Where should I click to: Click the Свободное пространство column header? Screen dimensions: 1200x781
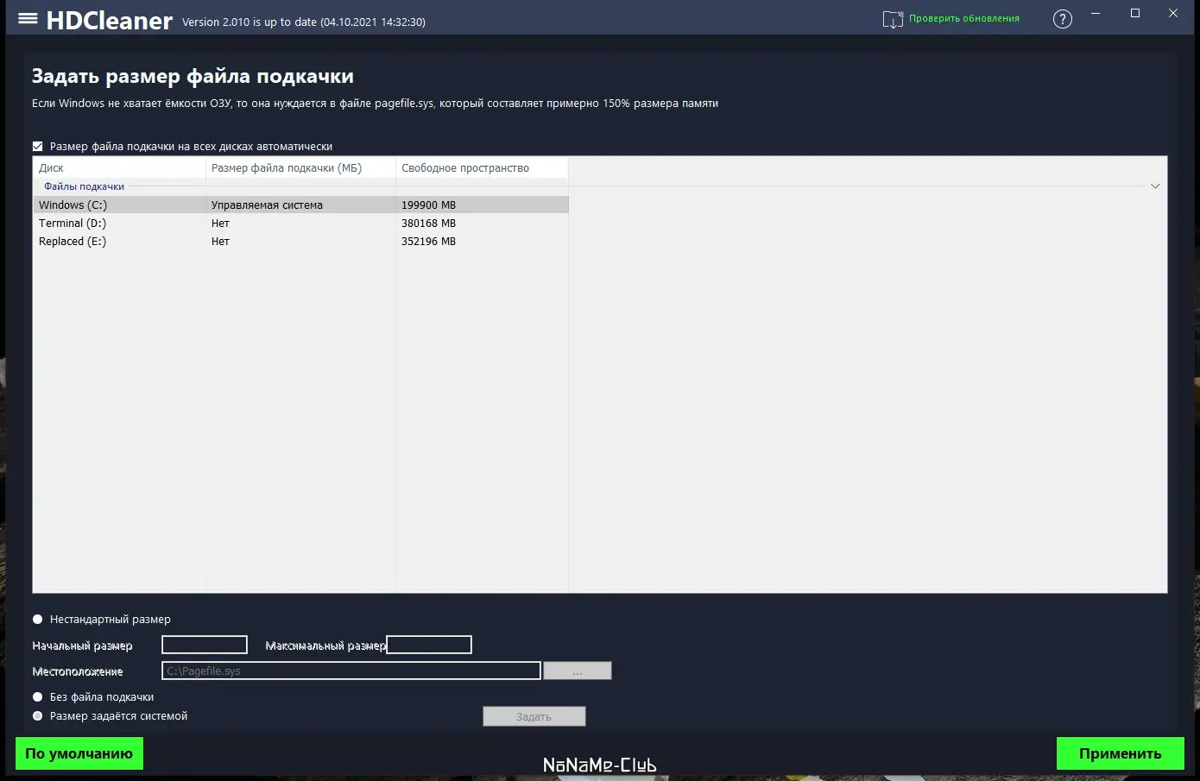(482, 168)
